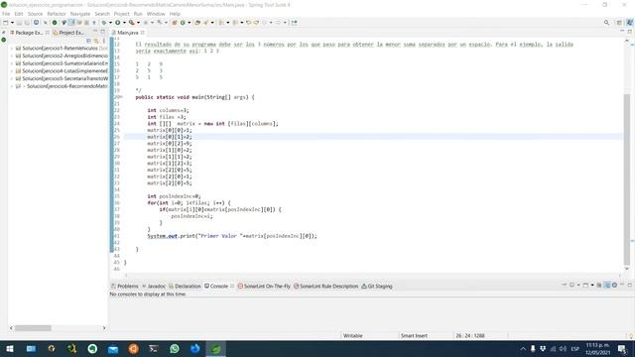Open the Navigate menu
Viewport: 635px width, 357px height.
click(x=80, y=14)
